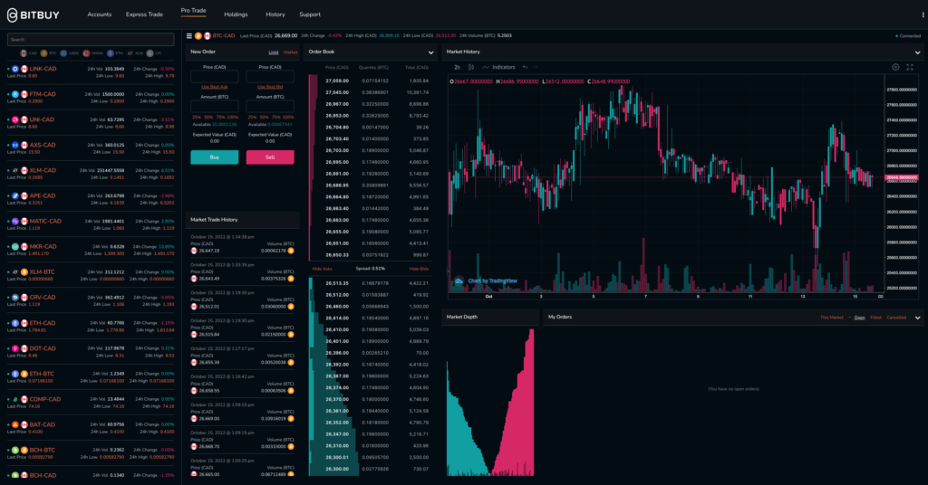Click the LINK coin icon
The width and height of the screenshot is (928, 485).
tap(15, 69)
